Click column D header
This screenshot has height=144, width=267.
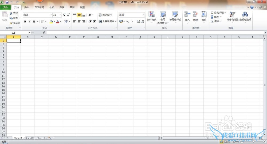click(56, 37)
